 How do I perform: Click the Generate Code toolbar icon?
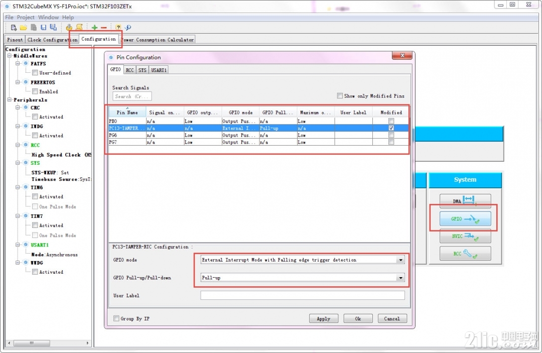pos(69,28)
